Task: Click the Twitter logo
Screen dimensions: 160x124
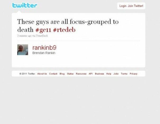Action: coord(25,5)
